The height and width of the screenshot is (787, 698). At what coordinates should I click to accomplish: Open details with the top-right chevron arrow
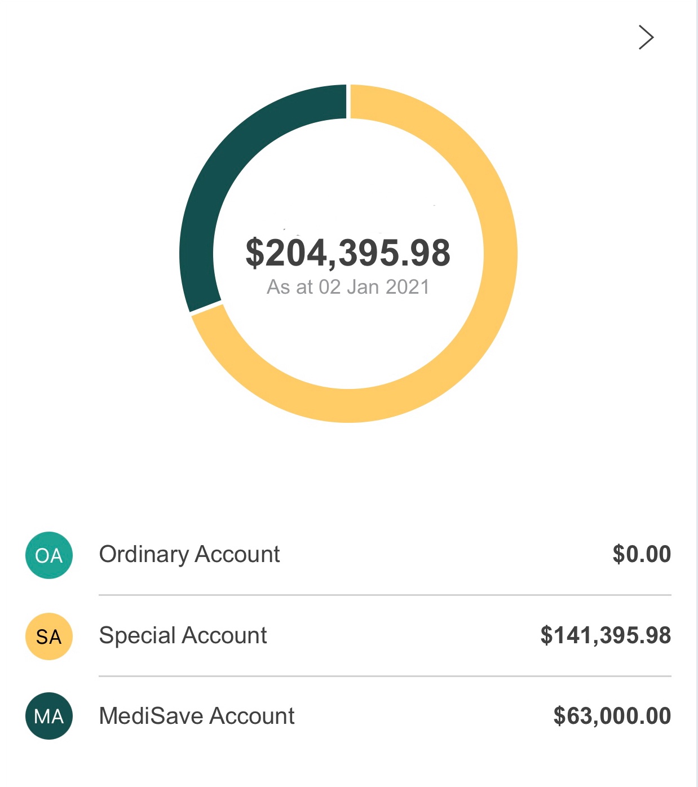point(646,37)
